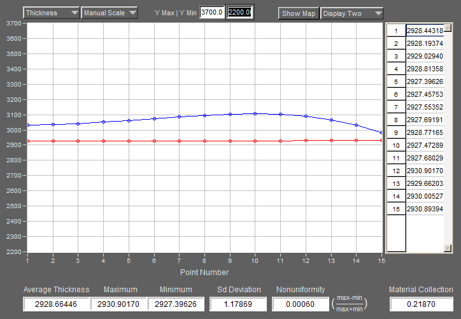Viewport: 461px width, 319px height.
Task: Click row header number 1
Action: coord(396,31)
